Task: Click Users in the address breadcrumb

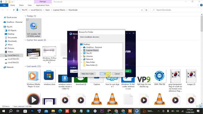Action: pos(48,10)
